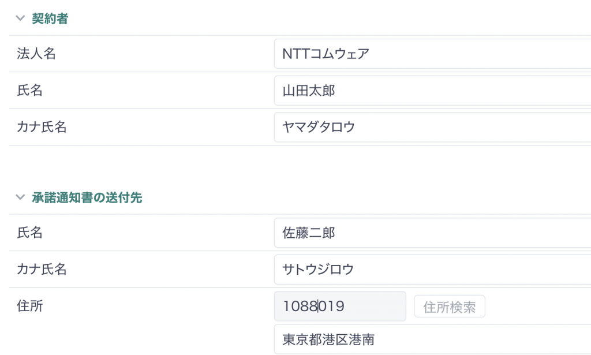The width and height of the screenshot is (591, 355).
Task: Click the 法人名 label
Action: pyautogui.click(x=36, y=54)
